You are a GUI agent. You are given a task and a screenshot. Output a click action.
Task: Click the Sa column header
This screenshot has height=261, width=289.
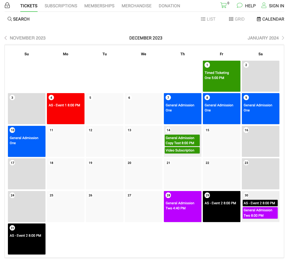coord(260,54)
